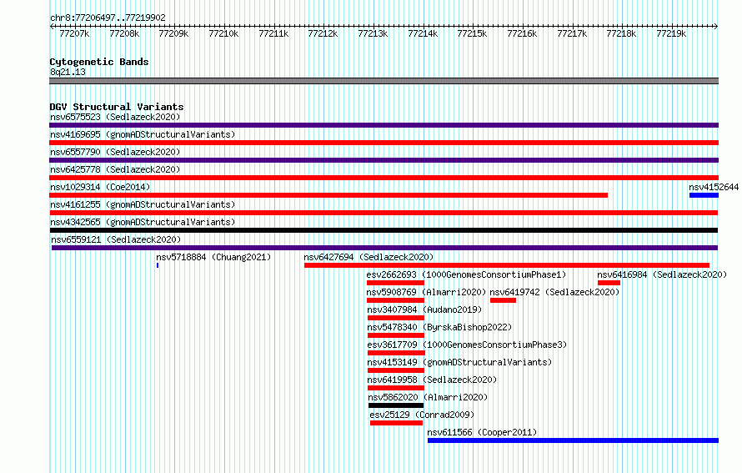This screenshot has height=473, width=742.
Task: Select the black nsv4342565 feature bar
Action: click(x=384, y=230)
